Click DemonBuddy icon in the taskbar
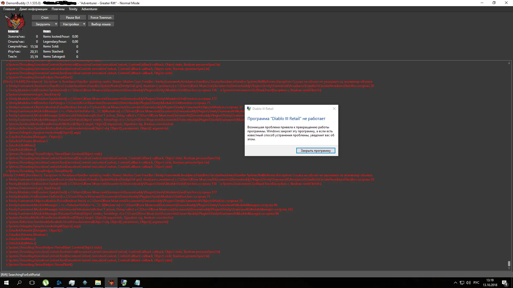Viewport: 513px width, 288px height. click(x=111, y=283)
